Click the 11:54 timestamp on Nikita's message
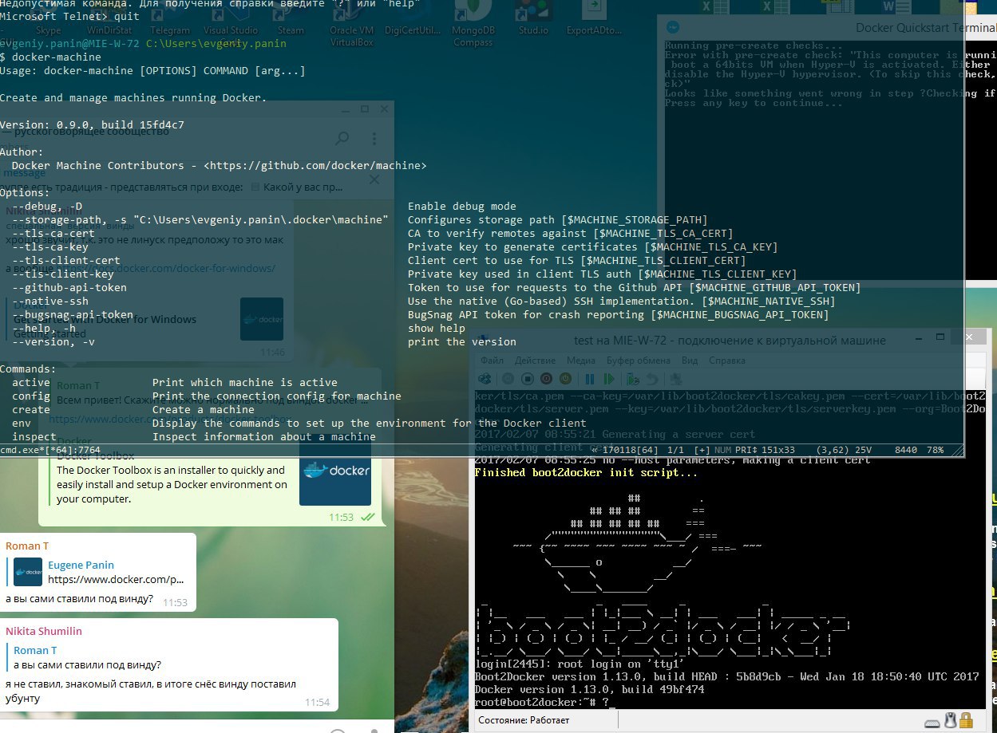The image size is (997, 733). click(317, 703)
